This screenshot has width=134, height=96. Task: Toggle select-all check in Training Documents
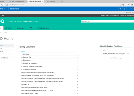click(19, 51)
